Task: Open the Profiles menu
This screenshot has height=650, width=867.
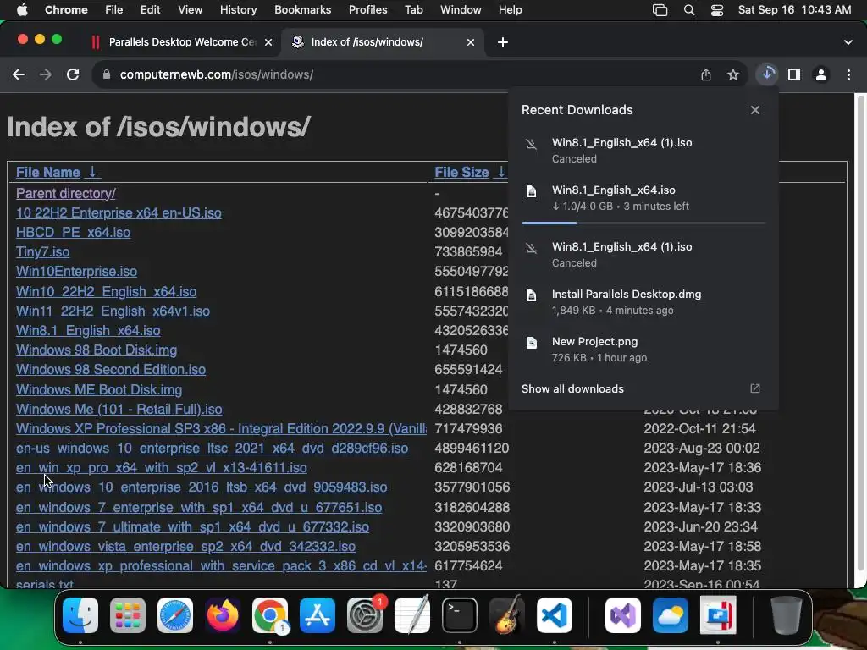Action: click(x=367, y=10)
